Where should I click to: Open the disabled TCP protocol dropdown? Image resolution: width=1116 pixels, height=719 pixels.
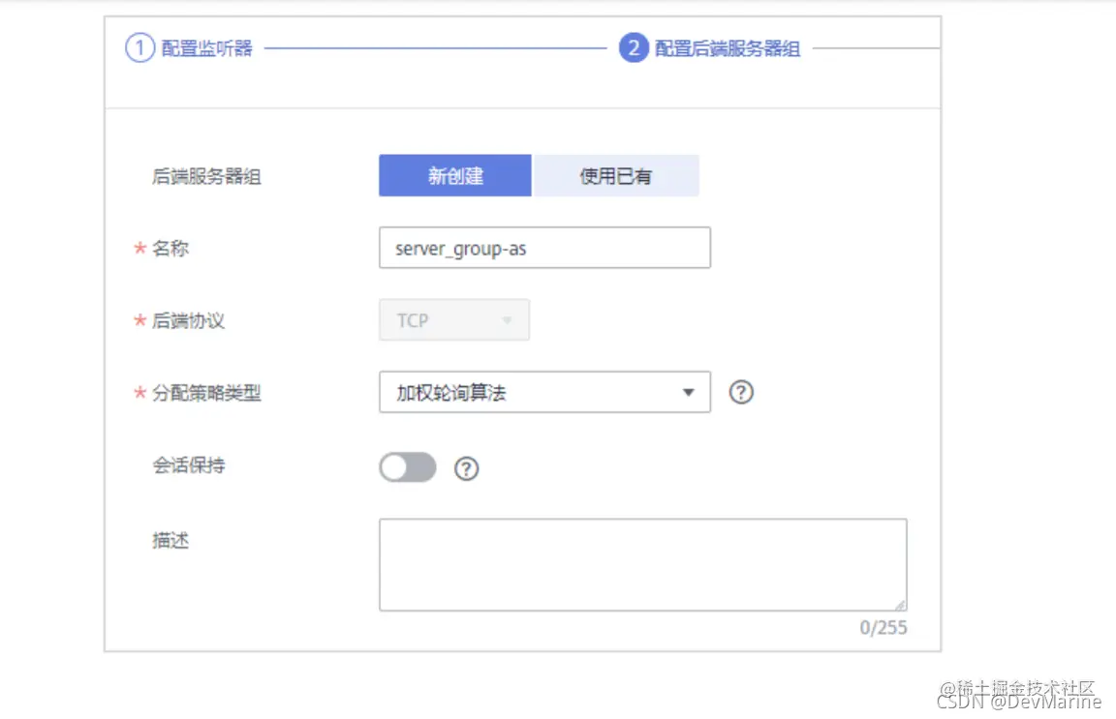click(454, 320)
